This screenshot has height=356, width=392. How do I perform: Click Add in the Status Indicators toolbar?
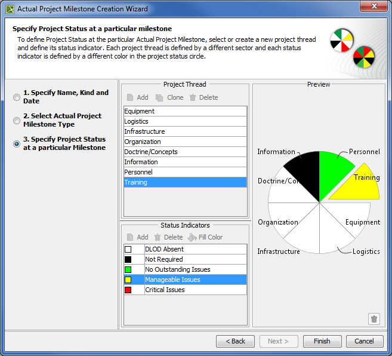click(x=137, y=237)
